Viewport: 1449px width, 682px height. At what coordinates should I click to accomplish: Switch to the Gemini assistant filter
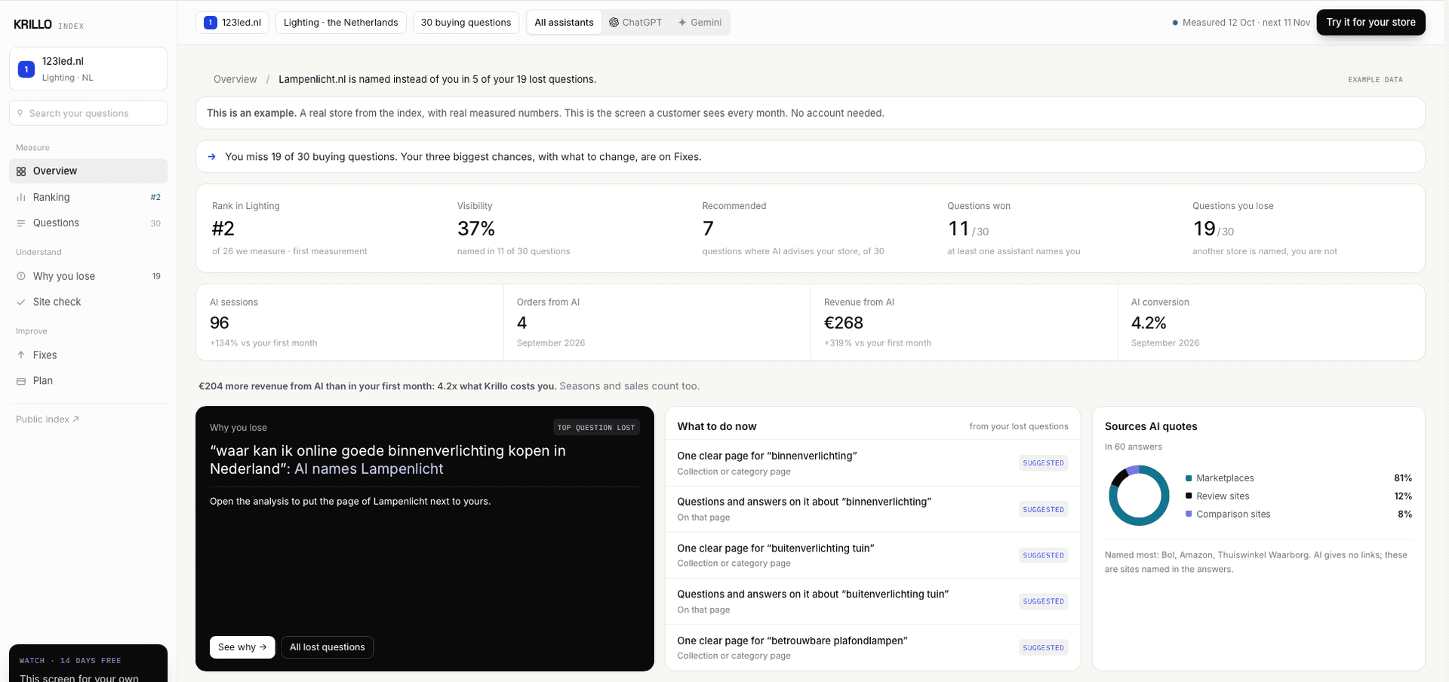(x=700, y=23)
